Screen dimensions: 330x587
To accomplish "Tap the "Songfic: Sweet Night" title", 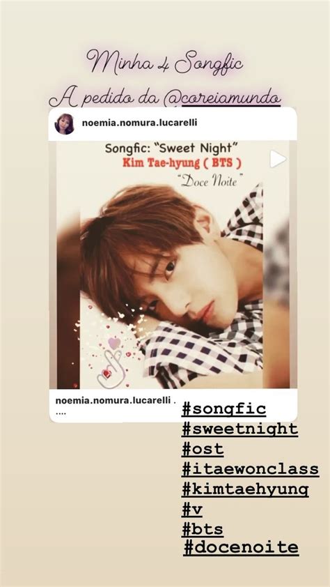I will [x=171, y=148].
